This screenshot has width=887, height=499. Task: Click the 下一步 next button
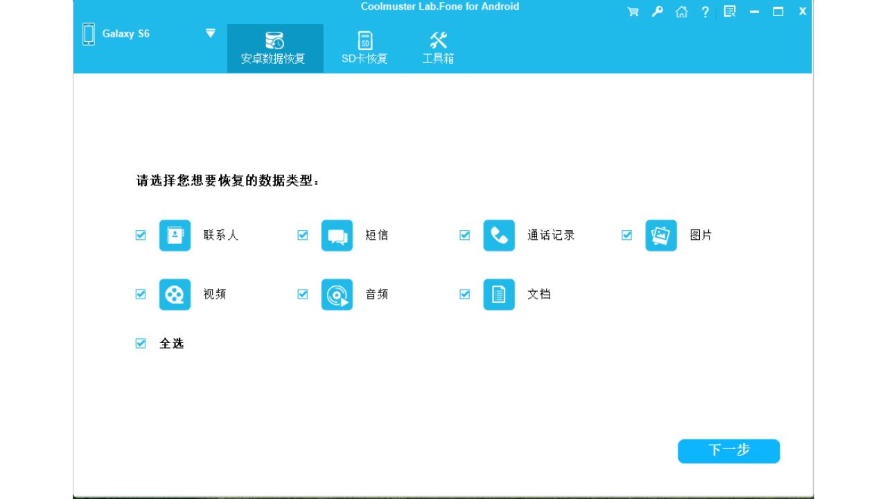coord(728,450)
